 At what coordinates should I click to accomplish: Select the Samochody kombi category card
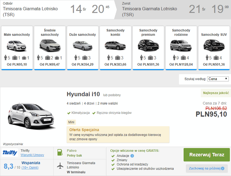tap(116, 48)
